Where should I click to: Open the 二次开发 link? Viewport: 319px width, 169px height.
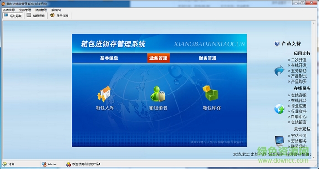point(298,60)
